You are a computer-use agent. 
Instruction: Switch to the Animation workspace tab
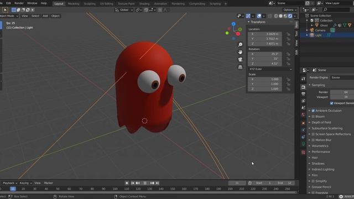pos(160,4)
